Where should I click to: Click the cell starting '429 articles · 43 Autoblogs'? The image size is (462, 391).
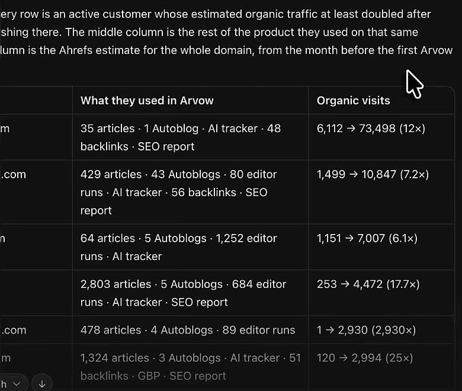(x=190, y=192)
